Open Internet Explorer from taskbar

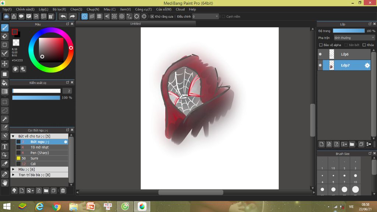[x=39, y=206]
